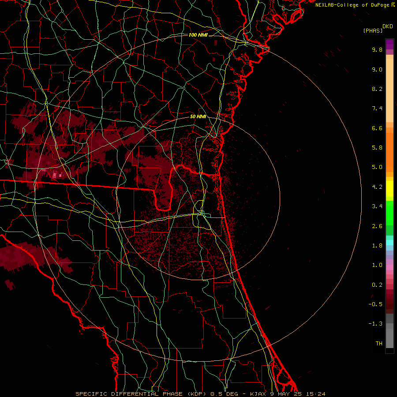This screenshot has width=397, height=397.
Task: Pick the bright green band on the color scale
Action: click(390, 213)
